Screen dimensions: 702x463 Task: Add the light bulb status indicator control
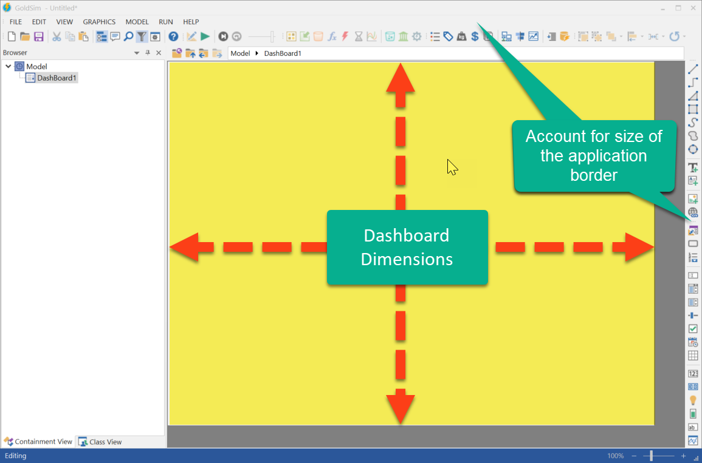click(693, 400)
